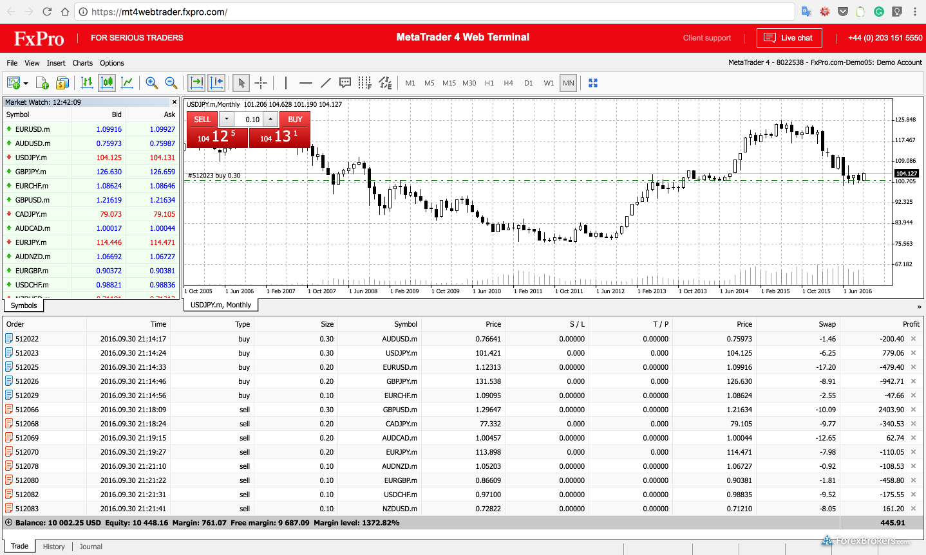
Task: Click the browser address bar
Action: tap(435, 12)
